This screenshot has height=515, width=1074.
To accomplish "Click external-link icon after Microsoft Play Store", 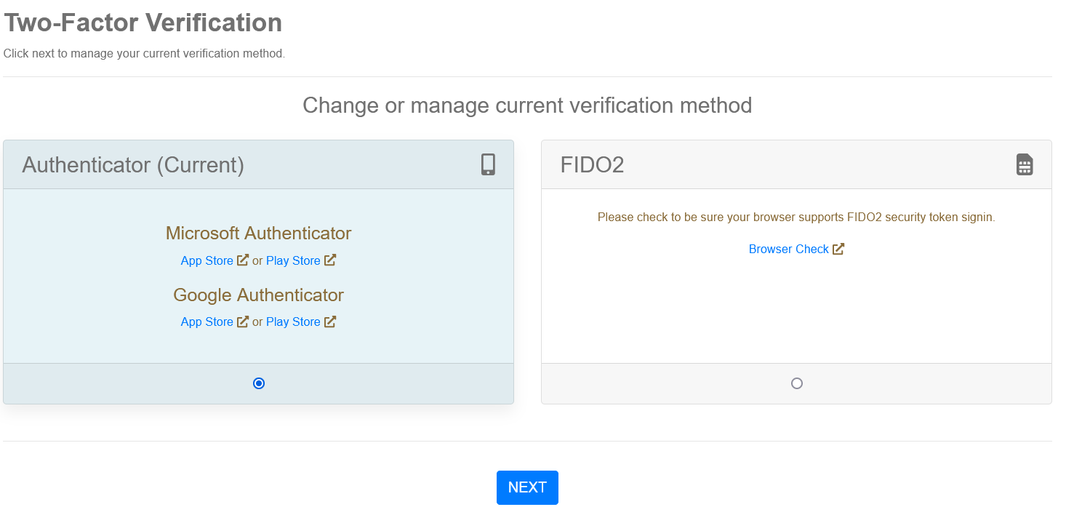I will [330, 260].
